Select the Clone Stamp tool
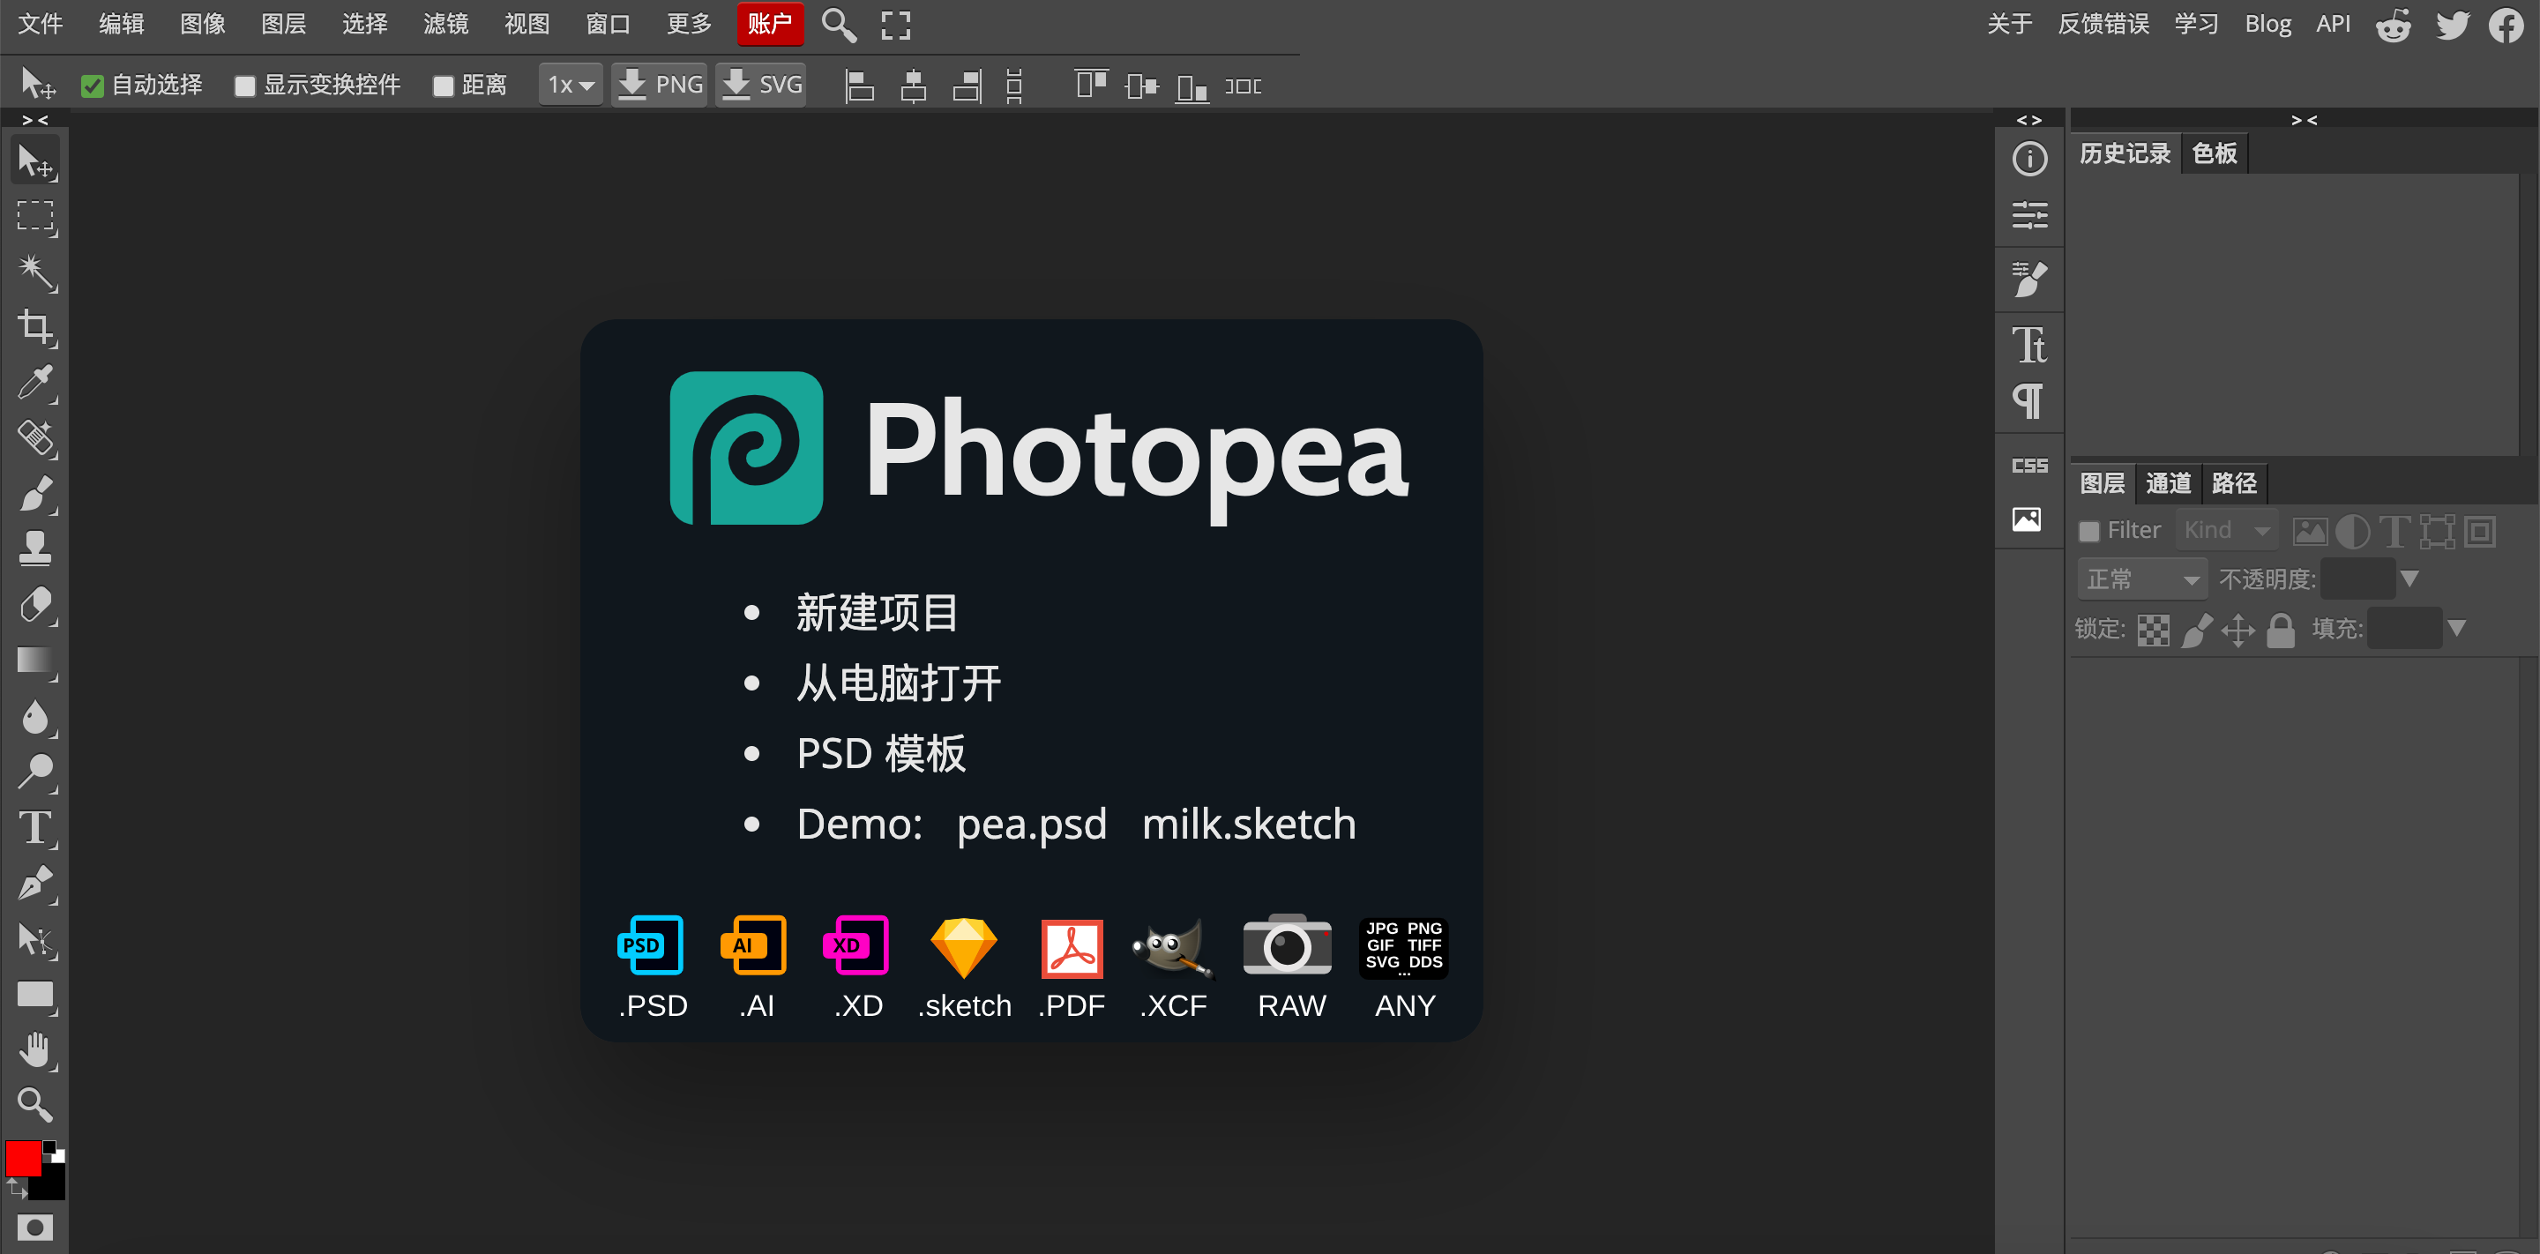2540x1254 pixels. click(x=35, y=549)
